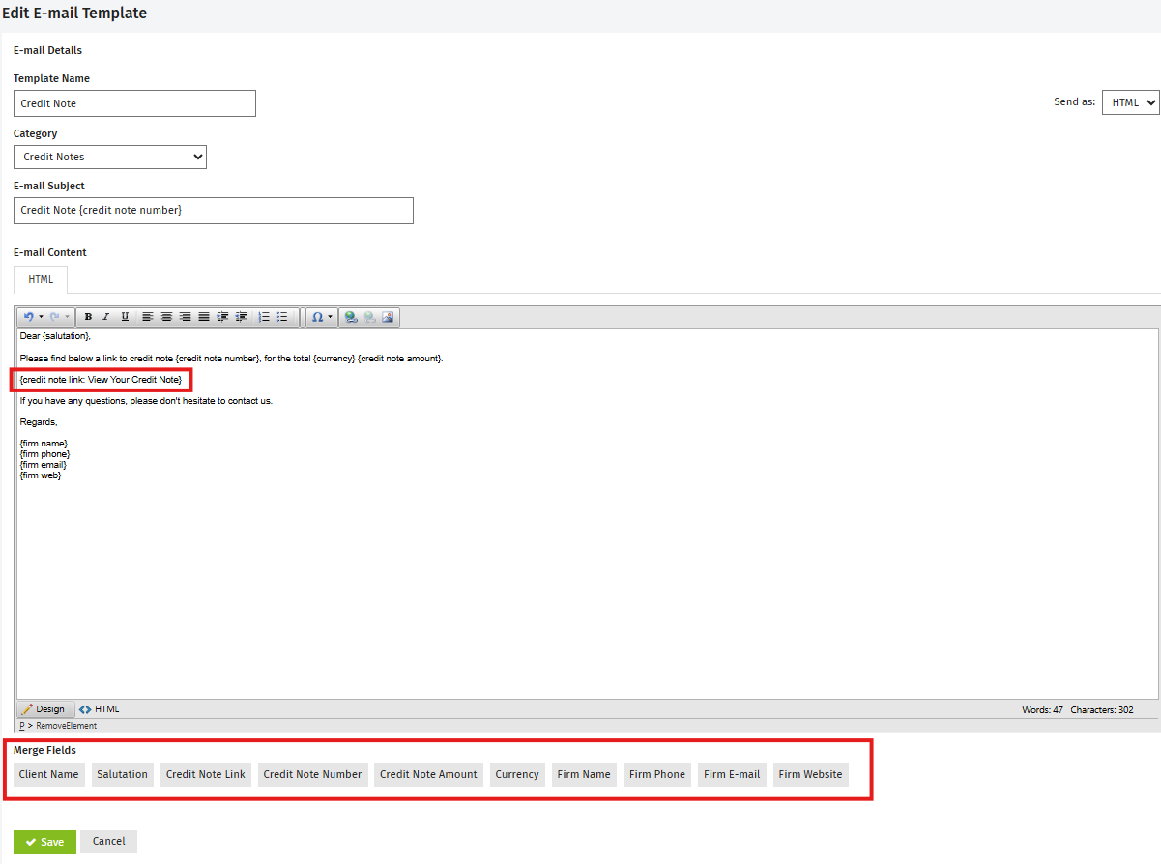The width and height of the screenshot is (1161, 864).
Task: Insert the Currency merge field
Action: point(517,774)
